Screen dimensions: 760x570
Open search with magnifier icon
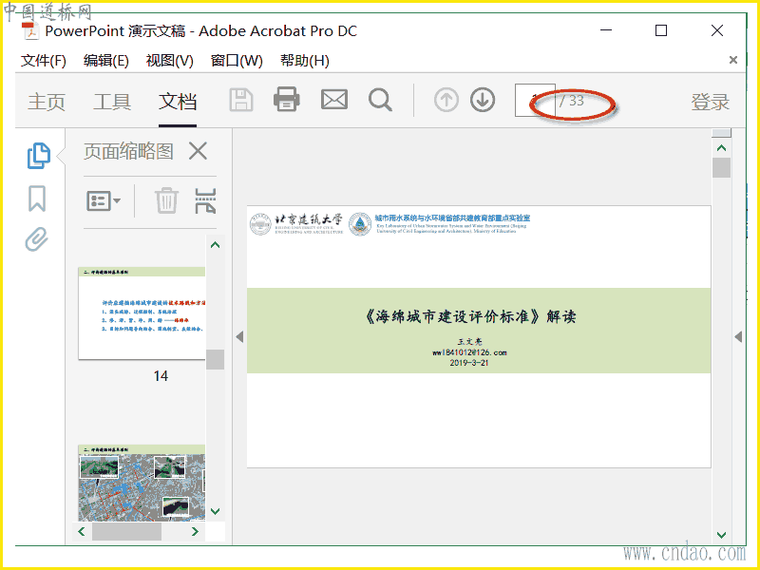pyautogui.click(x=381, y=101)
